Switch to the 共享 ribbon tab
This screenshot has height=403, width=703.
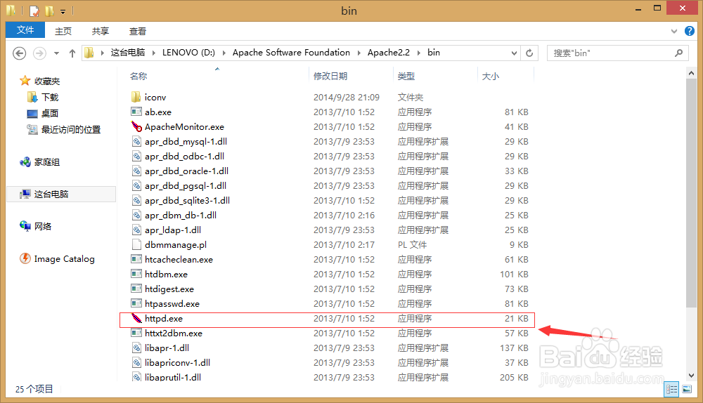(101, 31)
